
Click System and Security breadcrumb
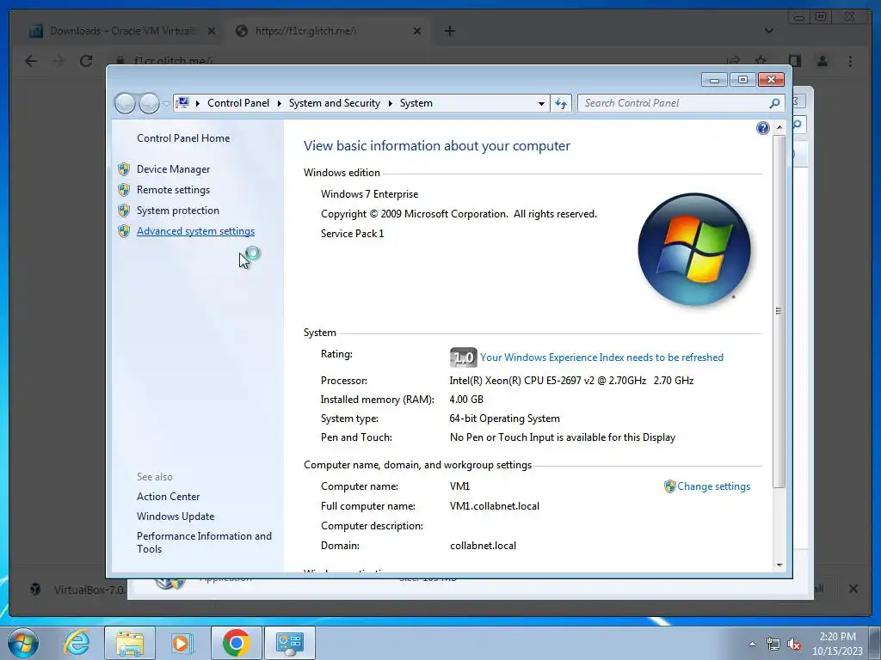pyautogui.click(x=335, y=103)
